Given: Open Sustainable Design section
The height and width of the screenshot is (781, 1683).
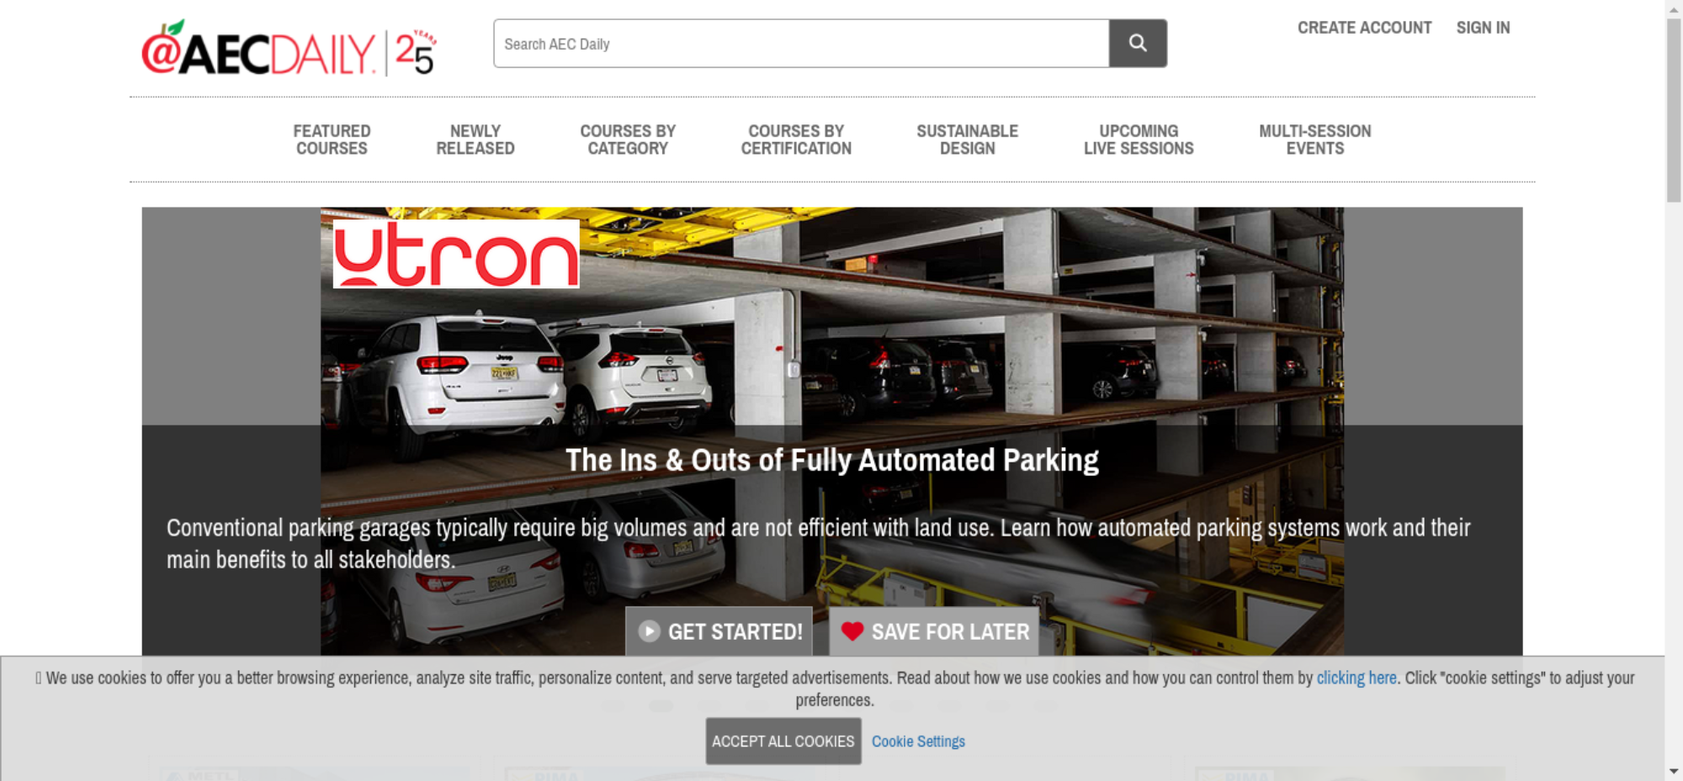Looking at the screenshot, I should tap(968, 140).
